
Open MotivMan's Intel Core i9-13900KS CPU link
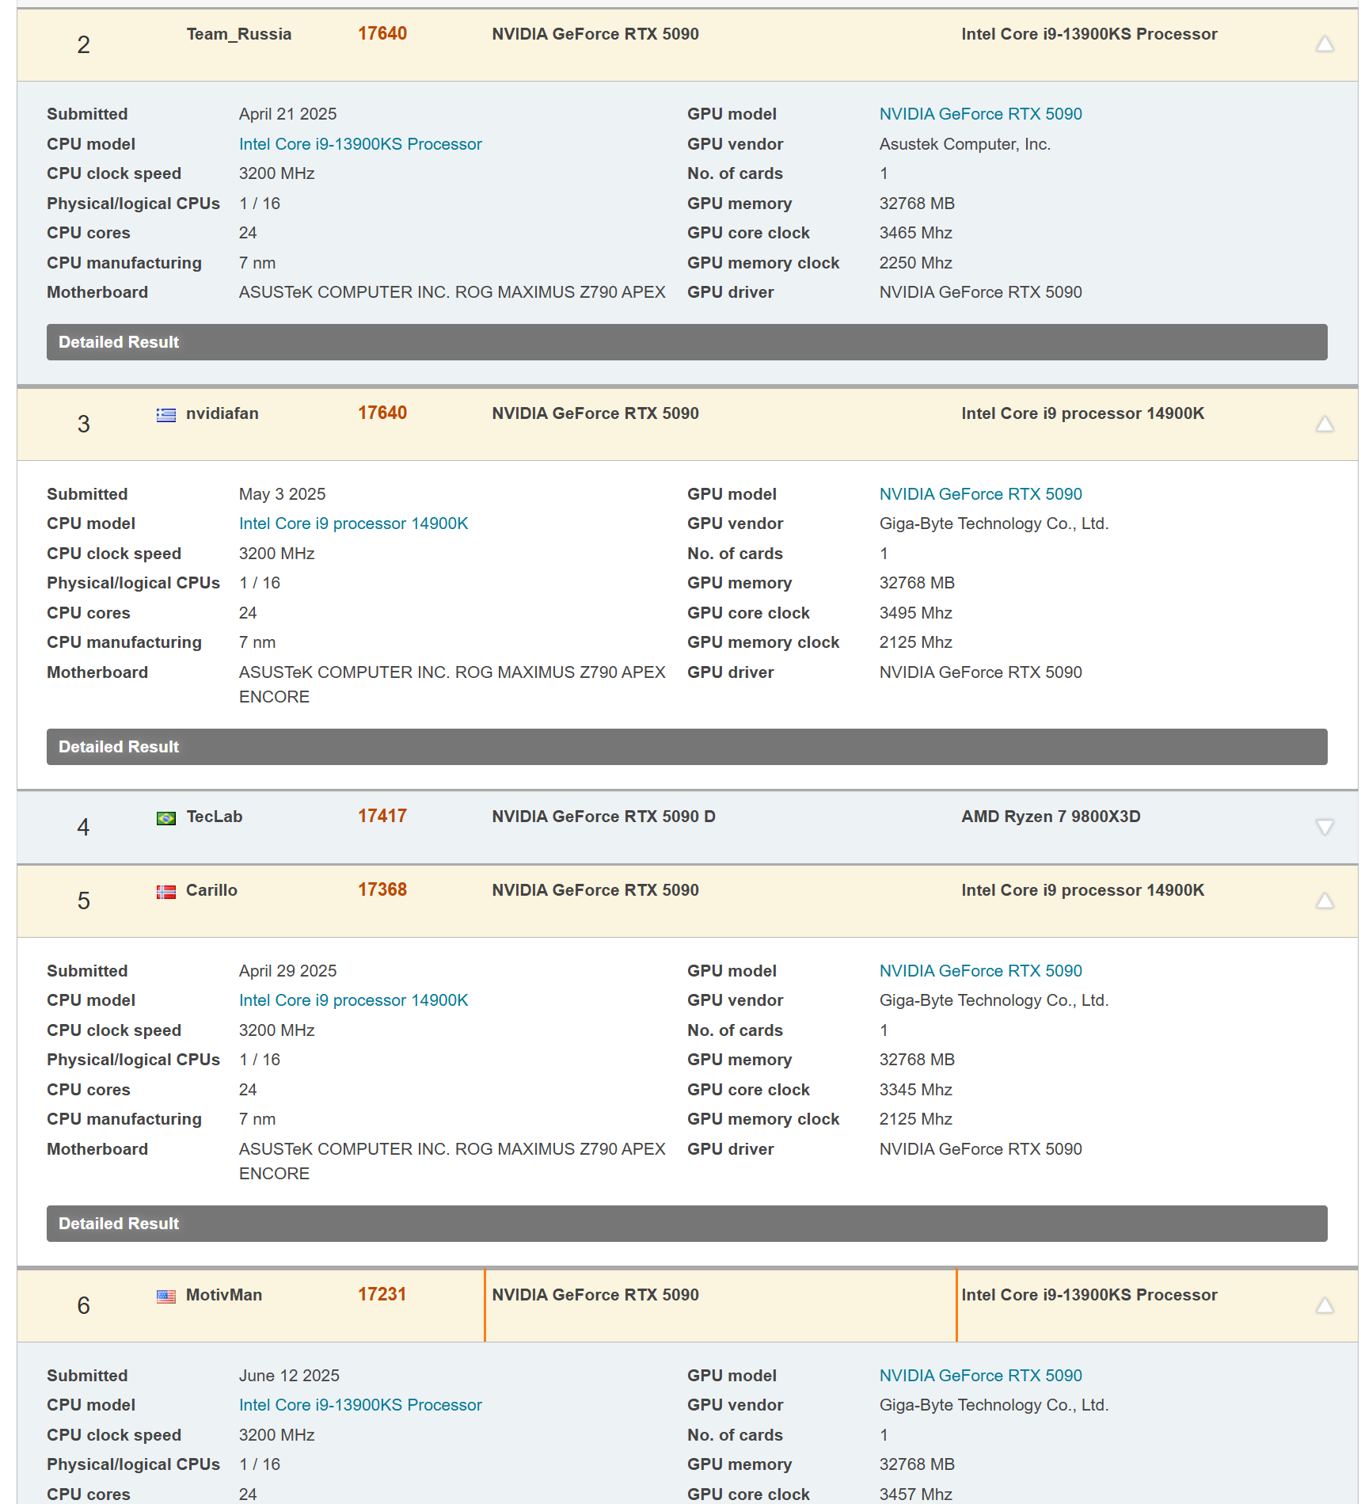[x=360, y=1405]
